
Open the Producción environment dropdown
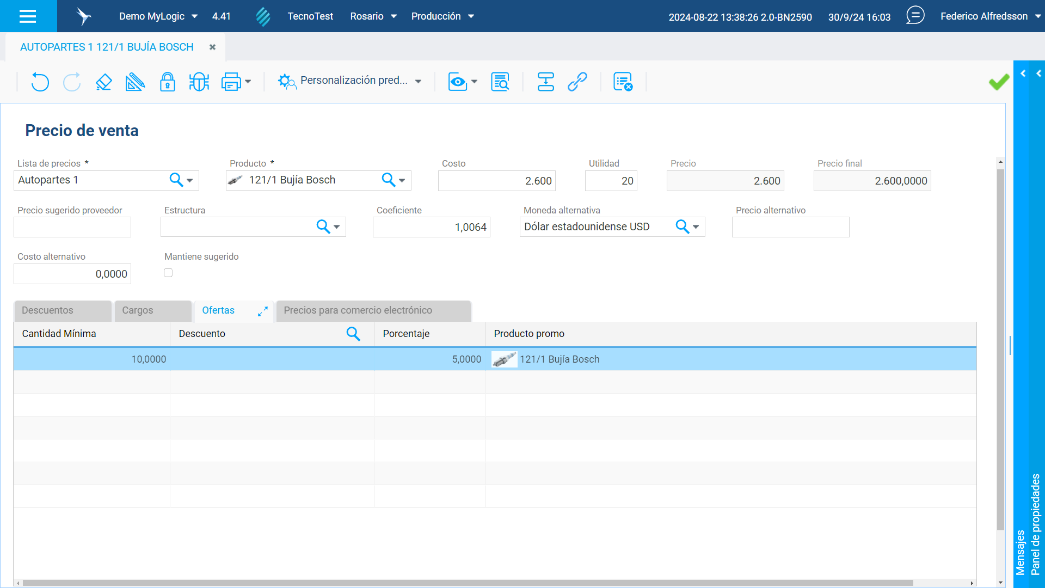[x=442, y=16]
